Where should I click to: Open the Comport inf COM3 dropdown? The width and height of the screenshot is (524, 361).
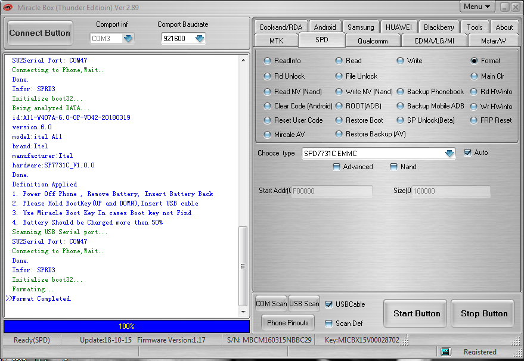point(128,38)
